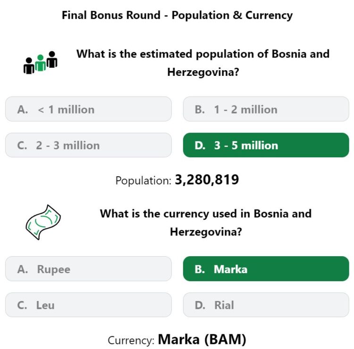
Task: Click the green banknote currency icon
Action: coord(43,222)
